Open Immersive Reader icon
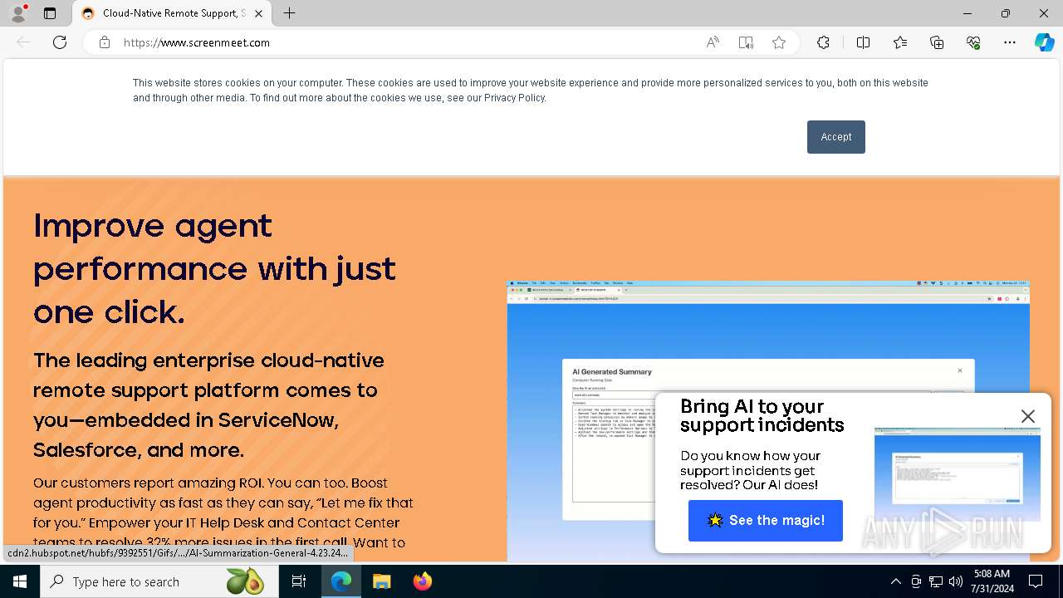1063x598 pixels. (x=746, y=42)
